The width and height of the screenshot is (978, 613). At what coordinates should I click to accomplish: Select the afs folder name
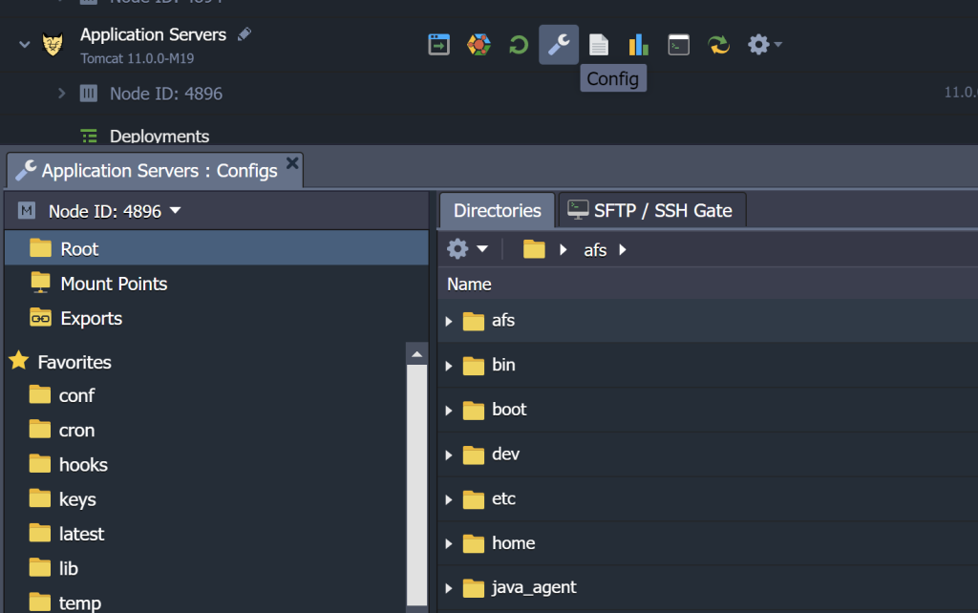[x=503, y=321]
